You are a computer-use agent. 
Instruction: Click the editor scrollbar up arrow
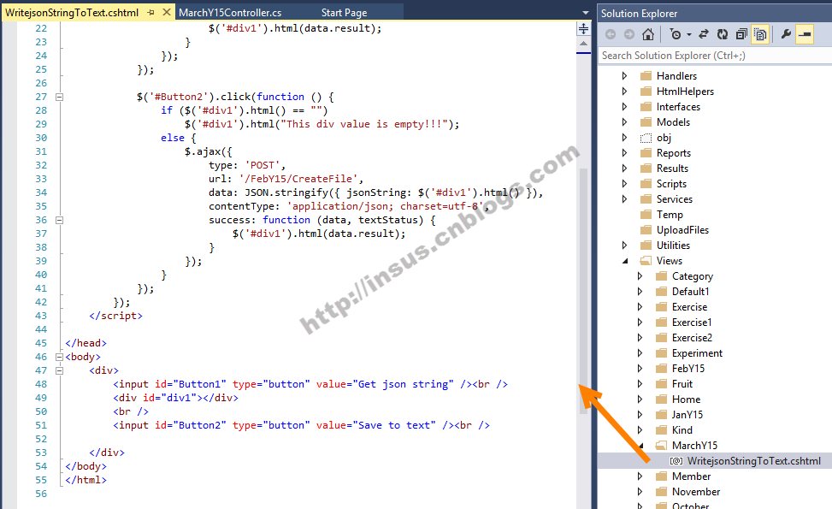point(583,44)
